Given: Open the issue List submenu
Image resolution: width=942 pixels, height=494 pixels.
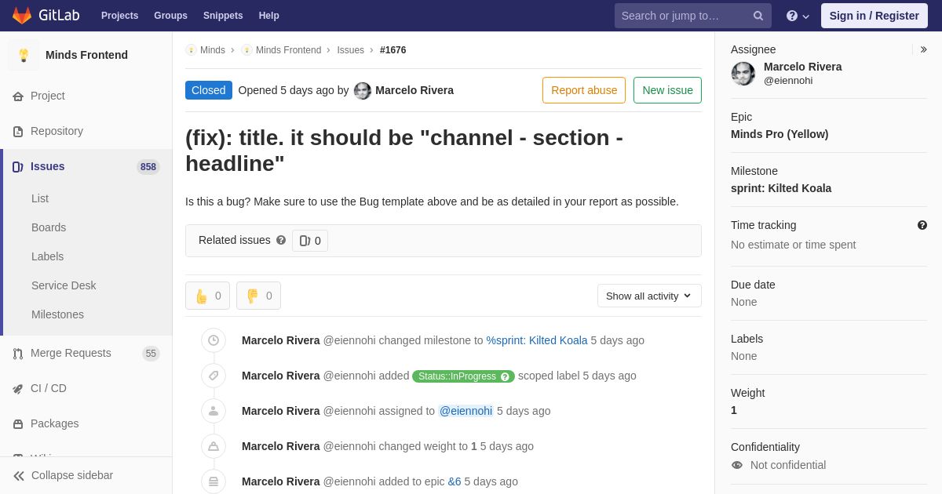Looking at the screenshot, I should pos(40,198).
